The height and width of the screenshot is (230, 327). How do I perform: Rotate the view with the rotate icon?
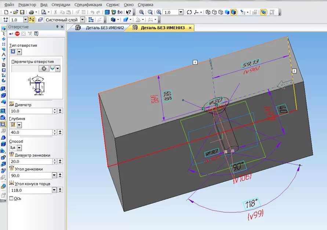(x=189, y=12)
